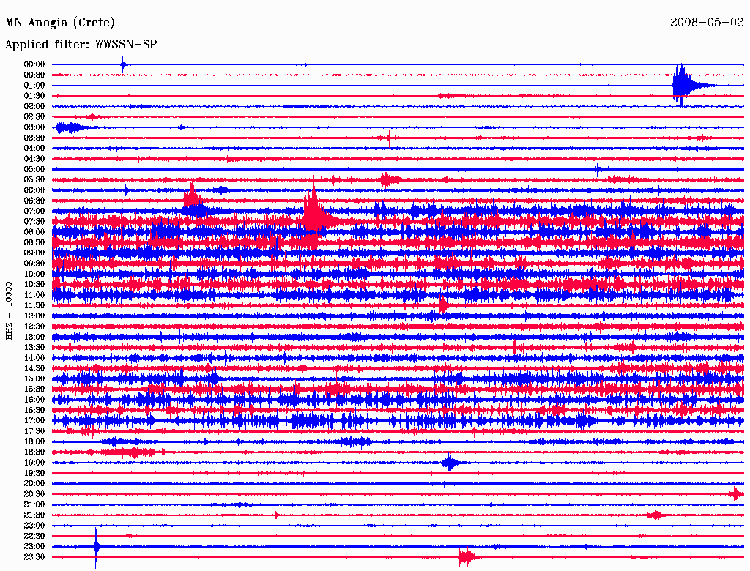The image size is (750, 571).
Task: Click the 01:00 time label
Action: click(x=34, y=85)
